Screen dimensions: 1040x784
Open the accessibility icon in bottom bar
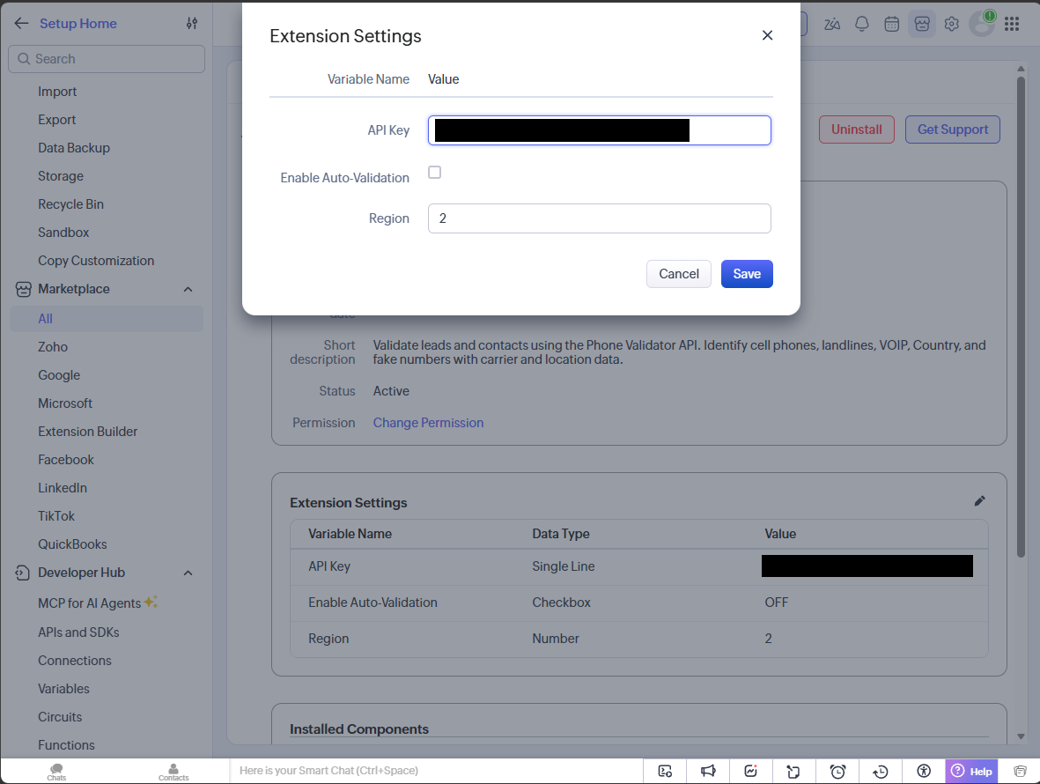click(924, 771)
